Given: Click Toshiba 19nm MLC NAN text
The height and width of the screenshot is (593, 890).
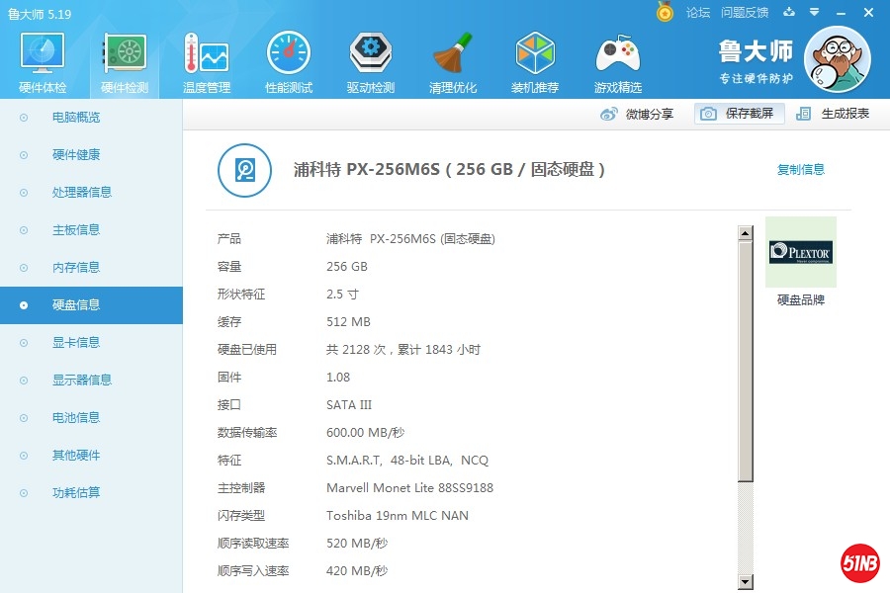Looking at the screenshot, I should [x=398, y=516].
